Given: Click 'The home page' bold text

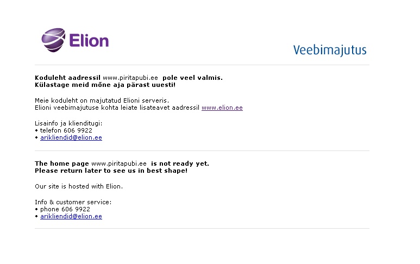Looking at the screenshot, I should tap(62, 164).
